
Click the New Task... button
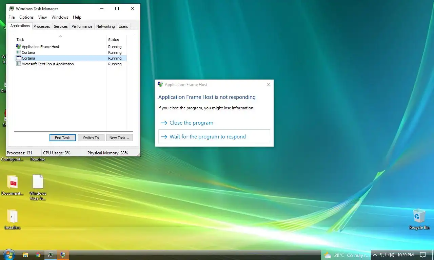point(119,138)
